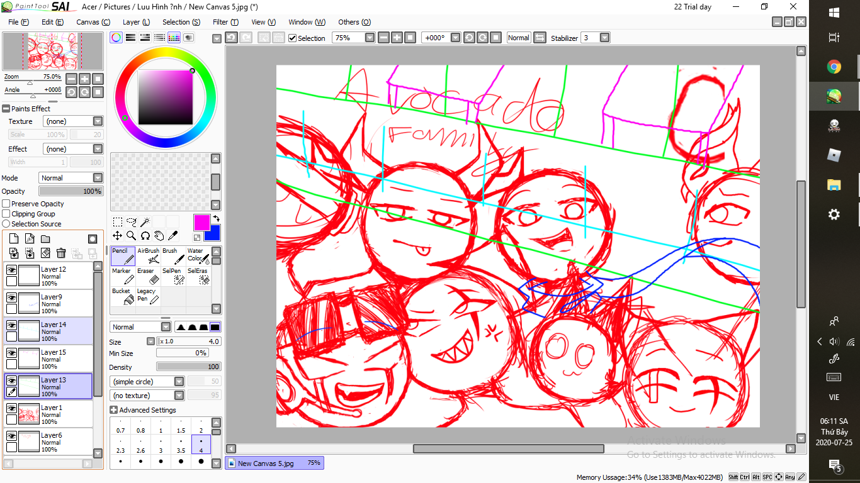Select the AirBrush tool
The height and width of the screenshot is (483, 860).
[148, 256]
